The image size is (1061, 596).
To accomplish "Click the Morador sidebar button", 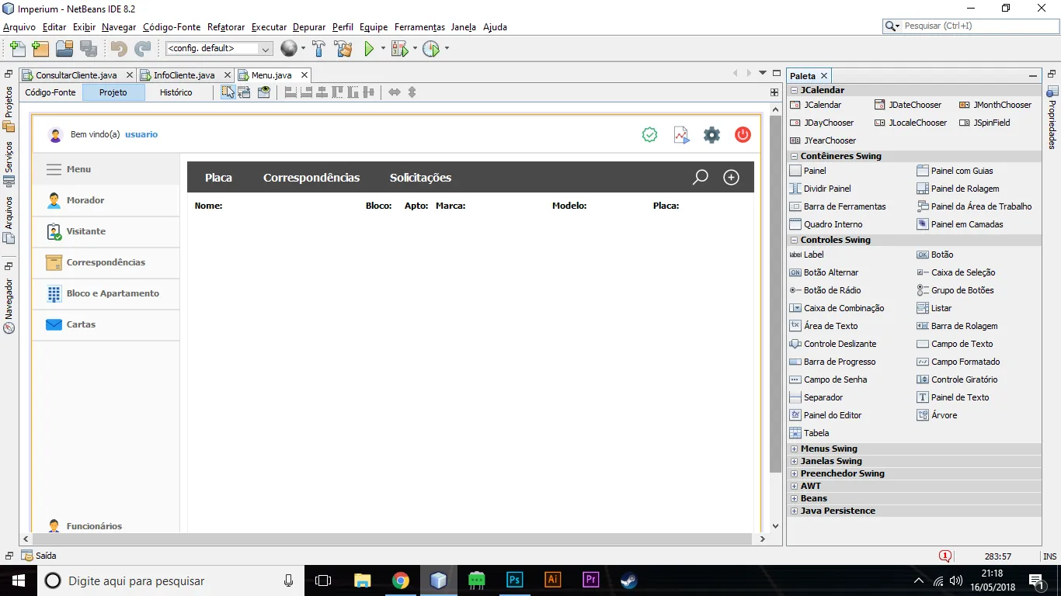I will [x=106, y=200].
